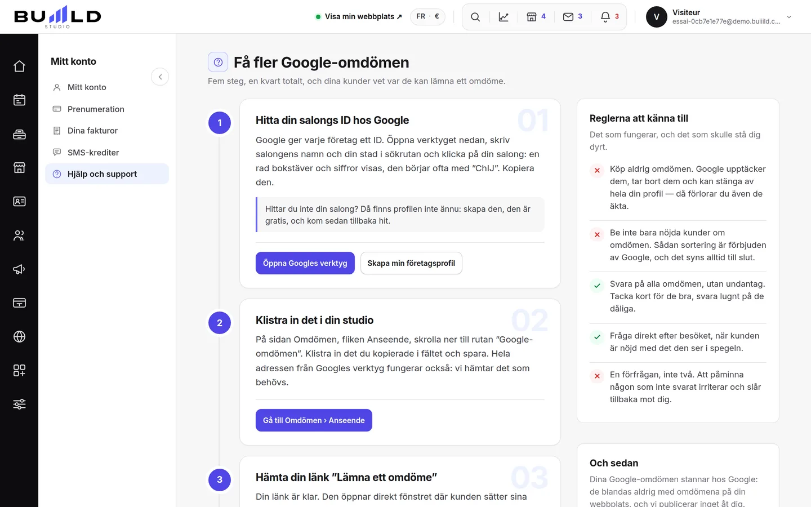Image resolution: width=811 pixels, height=507 pixels.
Task: Select SMS-krediter in the submenu
Action: (107, 153)
